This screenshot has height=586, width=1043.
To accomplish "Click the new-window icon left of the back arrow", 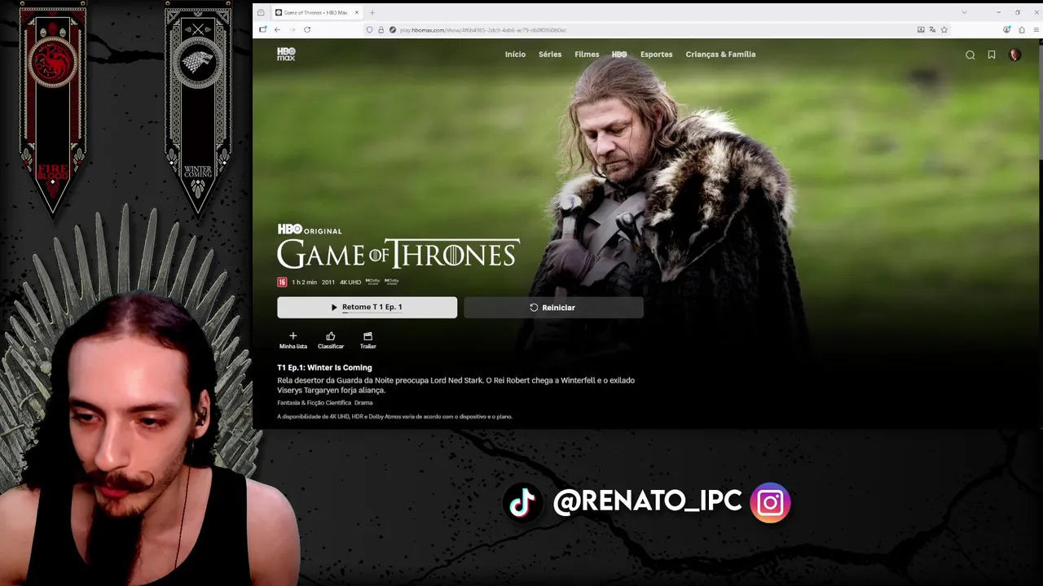I will 262,29.
